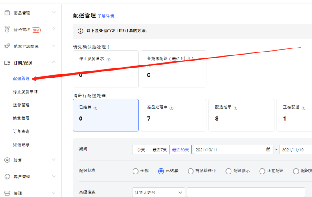Expand the 结算 menu chevron
The height and width of the screenshot is (197, 312).
(54, 160)
